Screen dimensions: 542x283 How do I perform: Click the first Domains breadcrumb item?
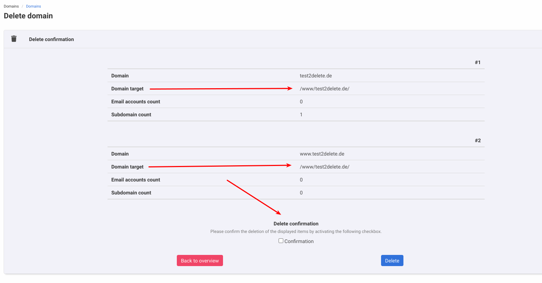(x=11, y=6)
